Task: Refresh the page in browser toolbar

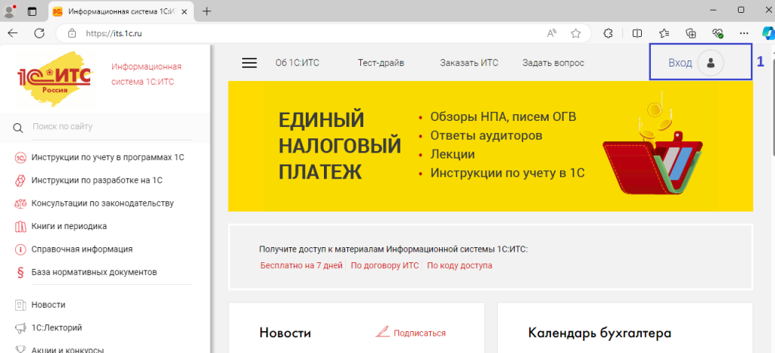Action: coord(39,33)
